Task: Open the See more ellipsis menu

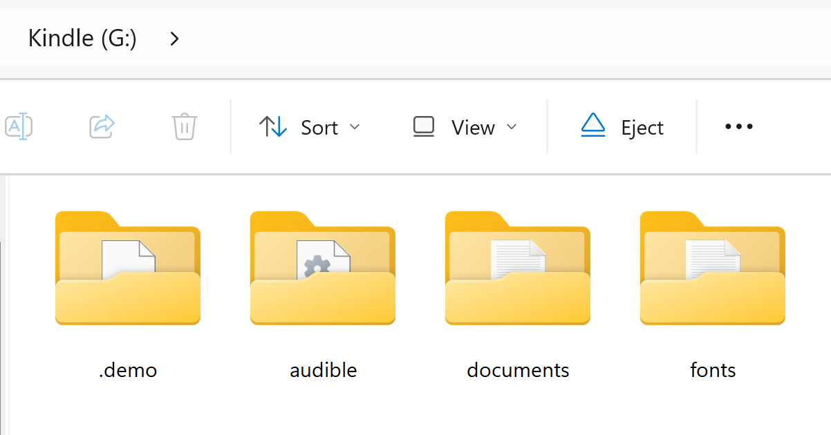Action: pos(738,127)
